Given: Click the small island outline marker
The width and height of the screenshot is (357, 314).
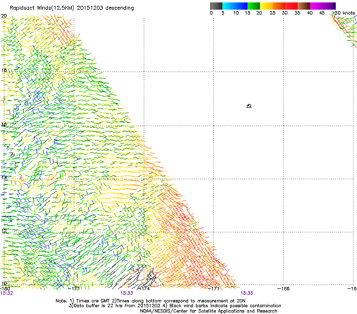Looking at the screenshot, I should 249,106.
